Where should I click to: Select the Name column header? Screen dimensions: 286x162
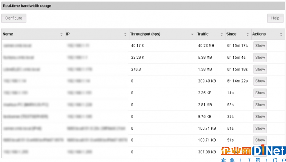click(8, 34)
